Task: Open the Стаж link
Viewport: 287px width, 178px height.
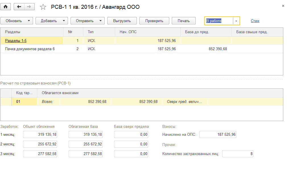Action: [255, 21]
